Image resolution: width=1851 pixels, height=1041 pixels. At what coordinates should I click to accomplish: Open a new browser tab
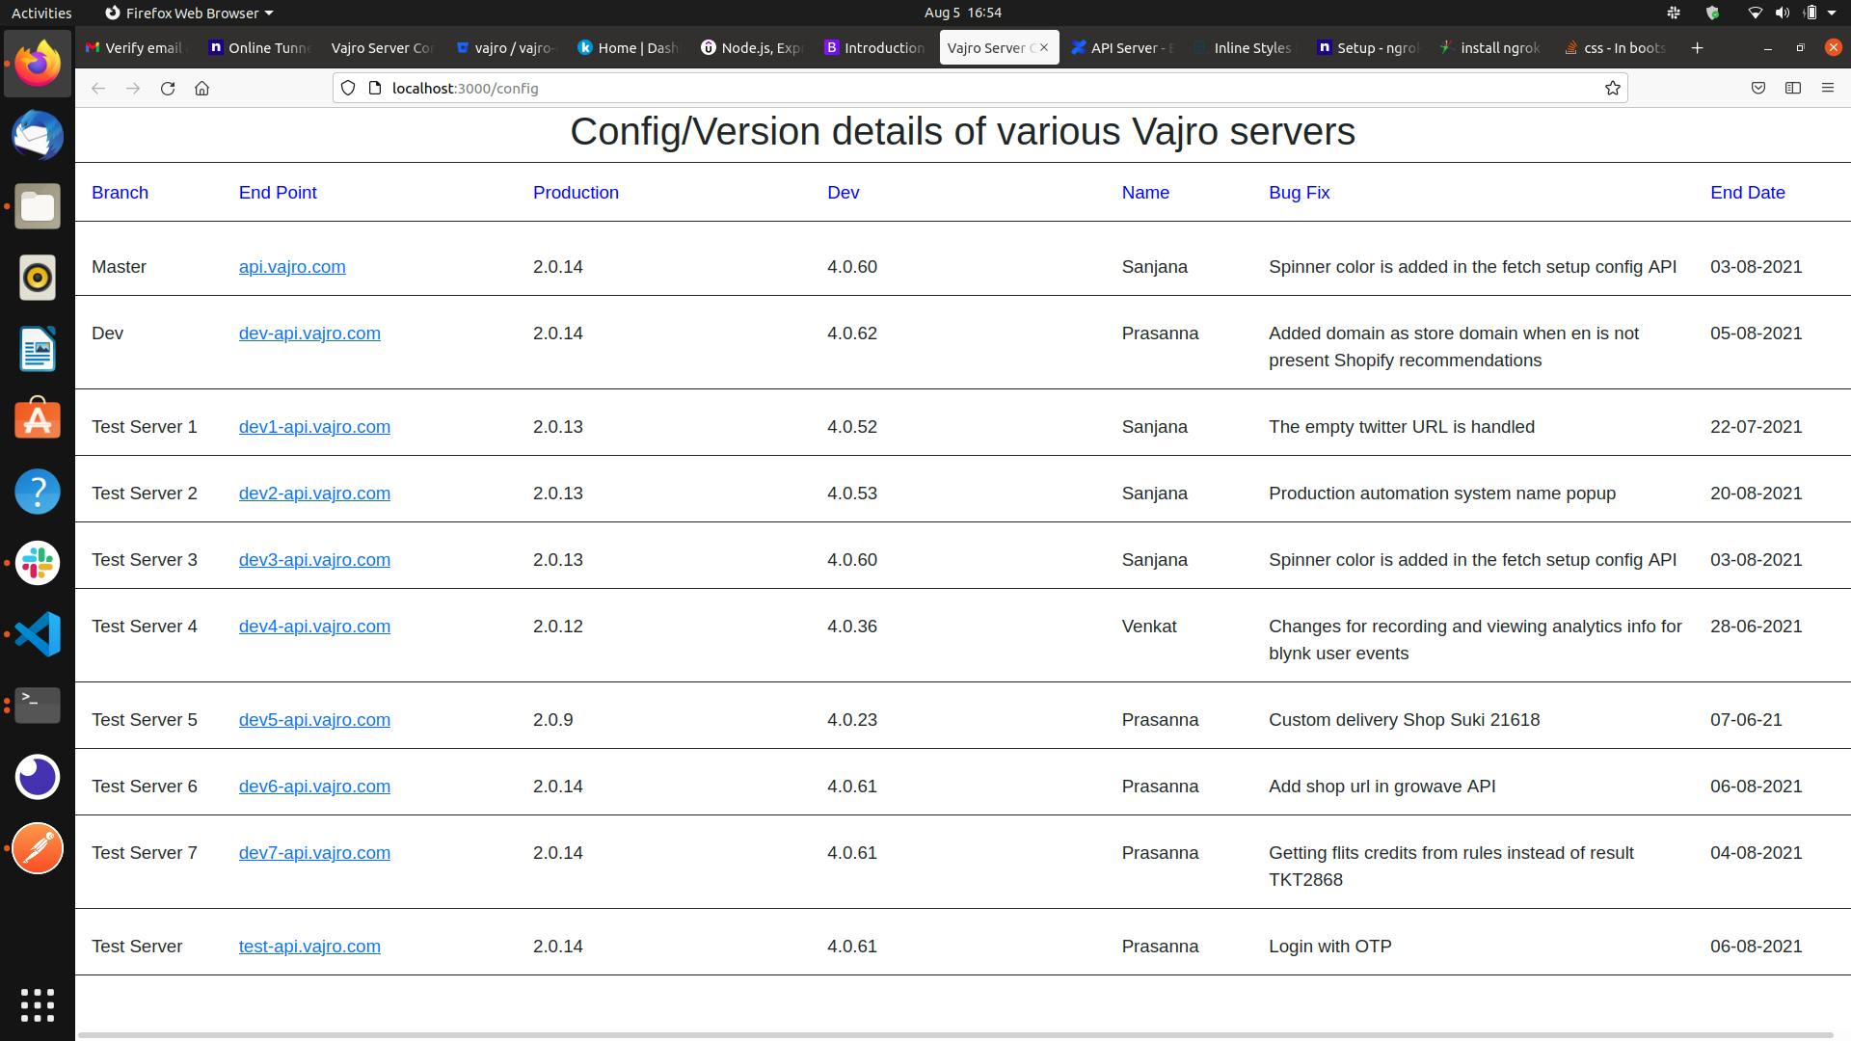point(1697,47)
